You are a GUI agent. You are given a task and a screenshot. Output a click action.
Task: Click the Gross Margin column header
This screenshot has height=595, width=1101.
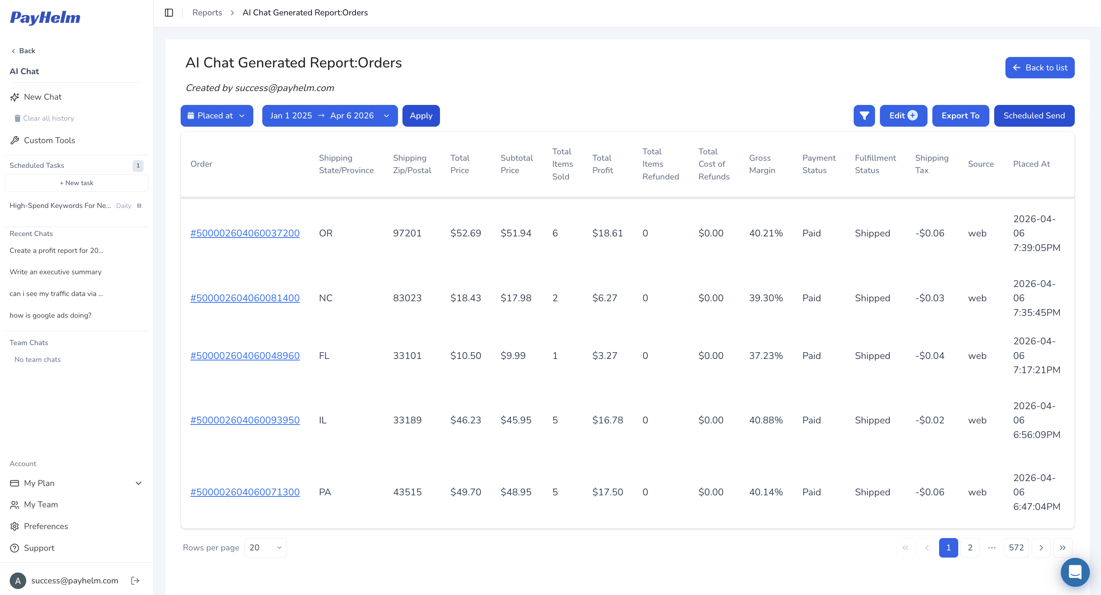(x=761, y=164)
